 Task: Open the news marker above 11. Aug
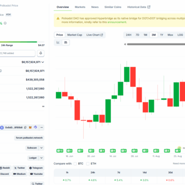tap(156, 151)
